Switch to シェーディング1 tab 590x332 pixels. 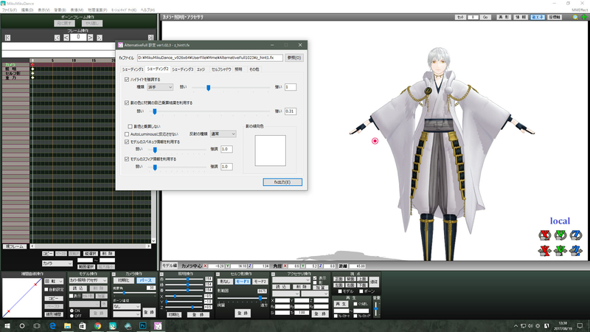133,69
